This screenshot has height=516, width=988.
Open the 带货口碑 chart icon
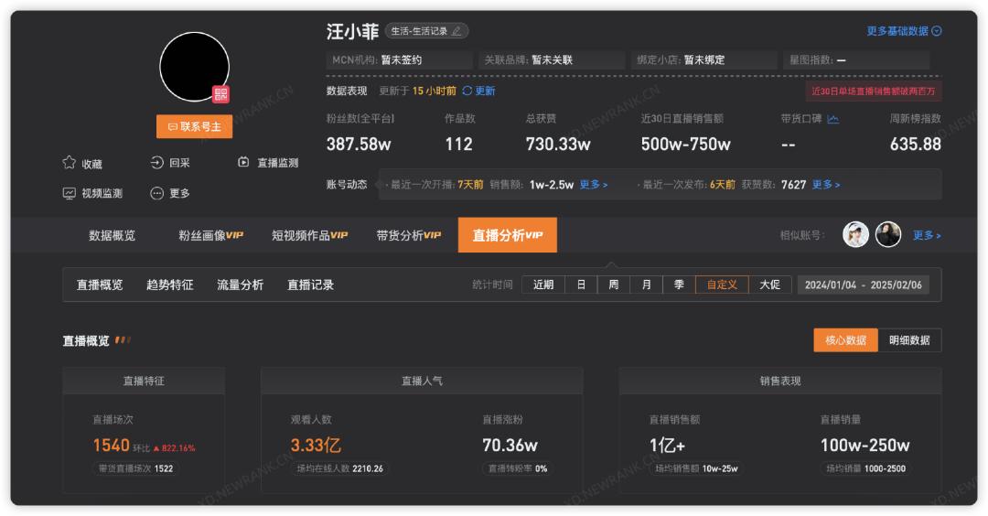click(x=832, y=119)
